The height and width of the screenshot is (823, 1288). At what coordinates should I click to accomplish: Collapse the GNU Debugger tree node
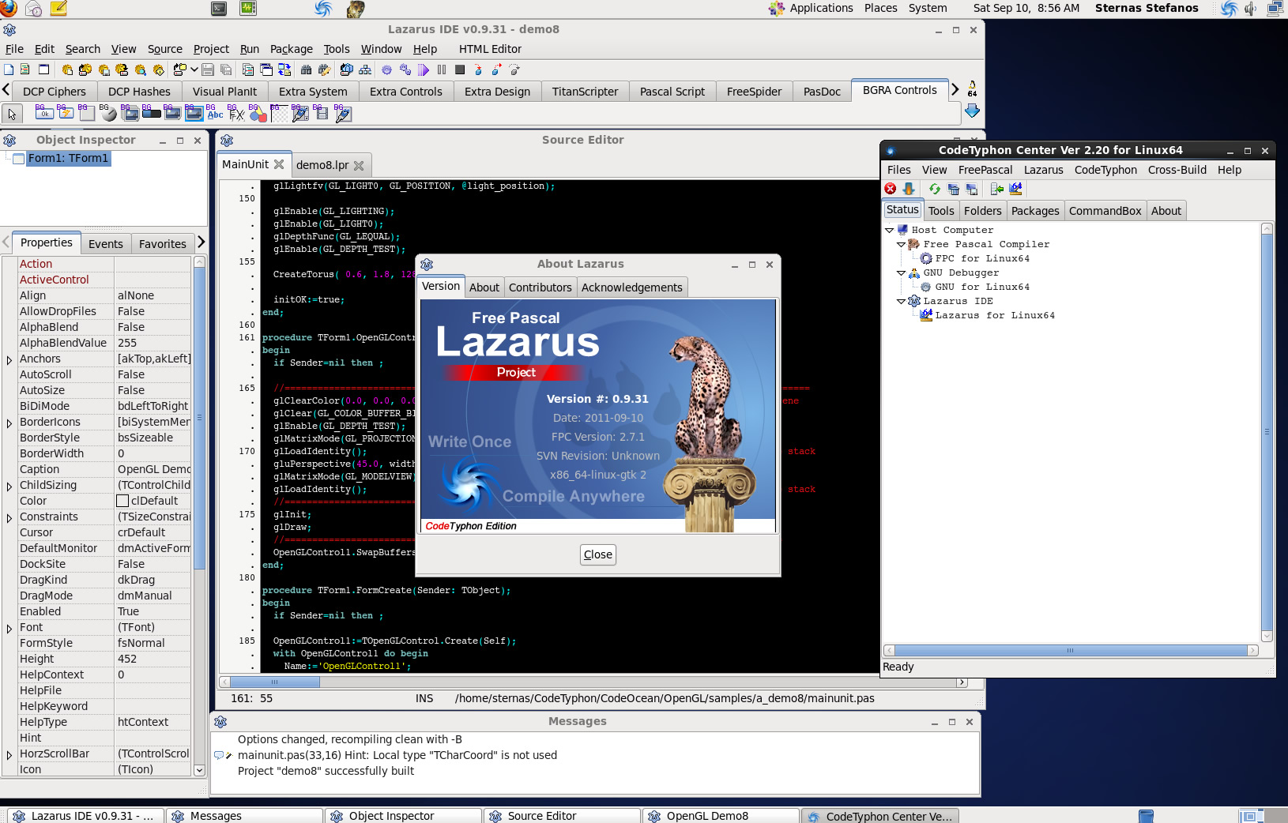tap(901, 272)
